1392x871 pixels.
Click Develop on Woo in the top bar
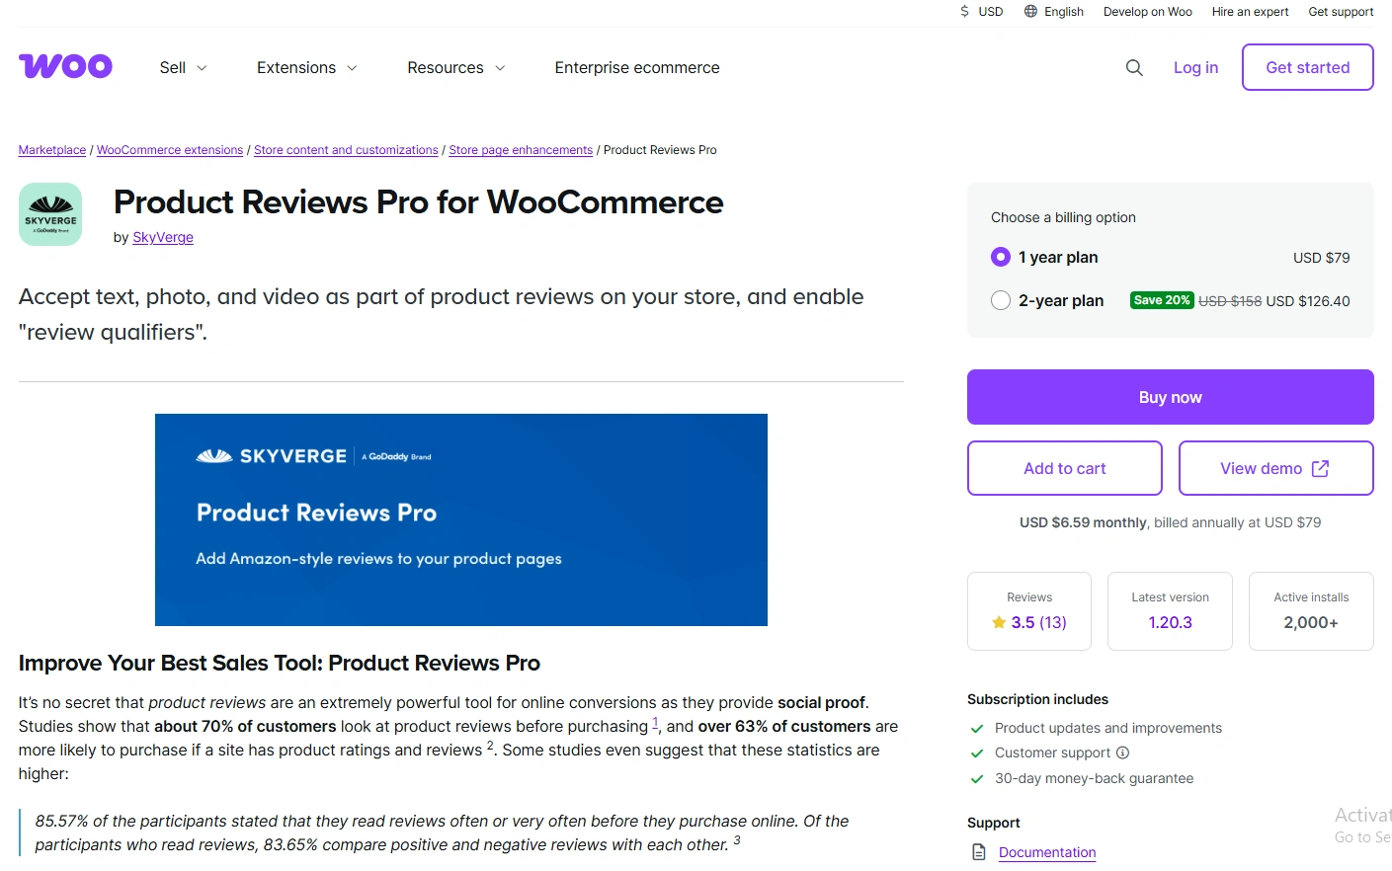click(x=1147, y=12)
